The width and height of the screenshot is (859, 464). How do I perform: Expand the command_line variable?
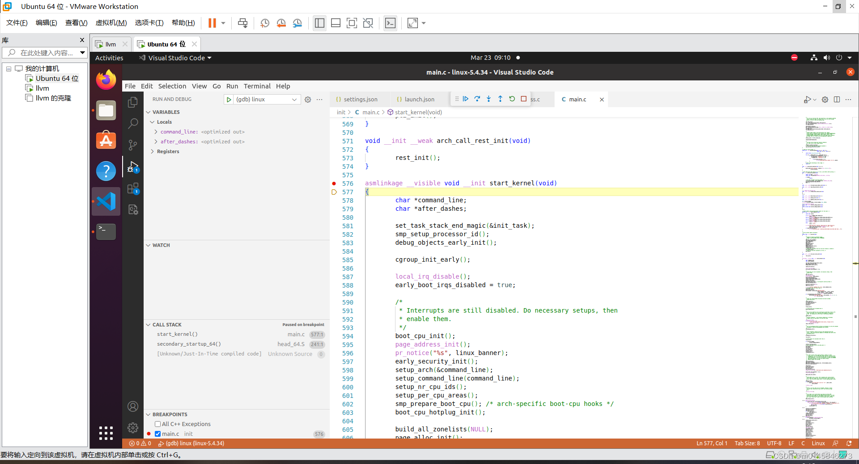pyautogui.click(x=156, y=132)
